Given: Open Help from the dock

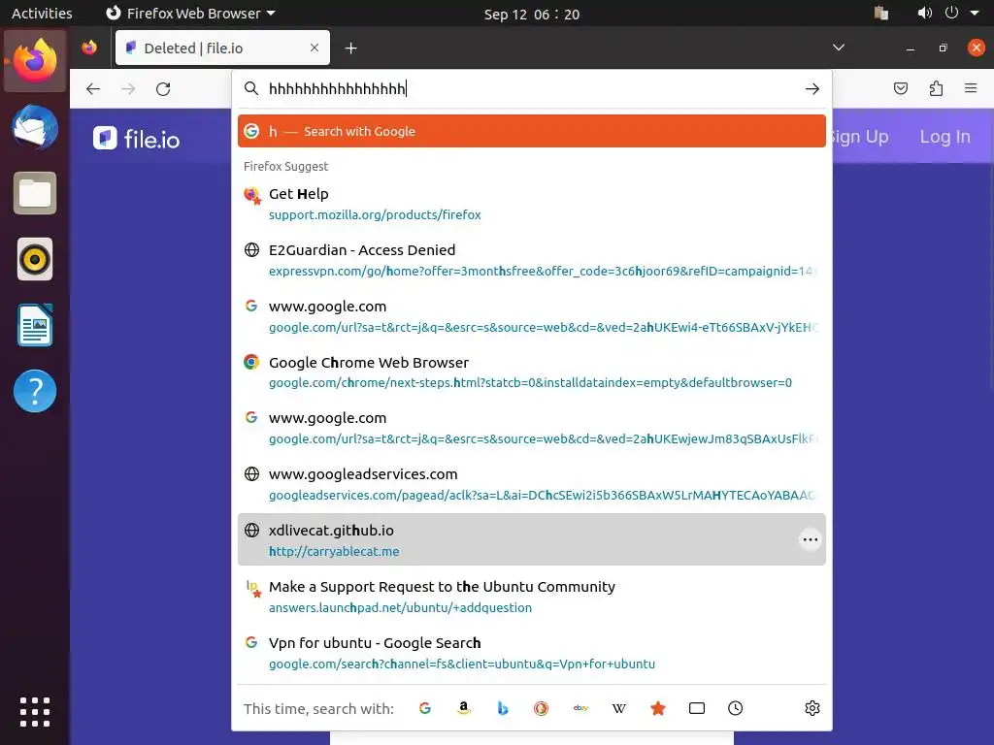Looking at the screenshot, I should 35,391.
